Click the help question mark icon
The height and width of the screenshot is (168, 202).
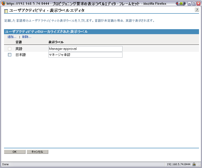point(197,10)
